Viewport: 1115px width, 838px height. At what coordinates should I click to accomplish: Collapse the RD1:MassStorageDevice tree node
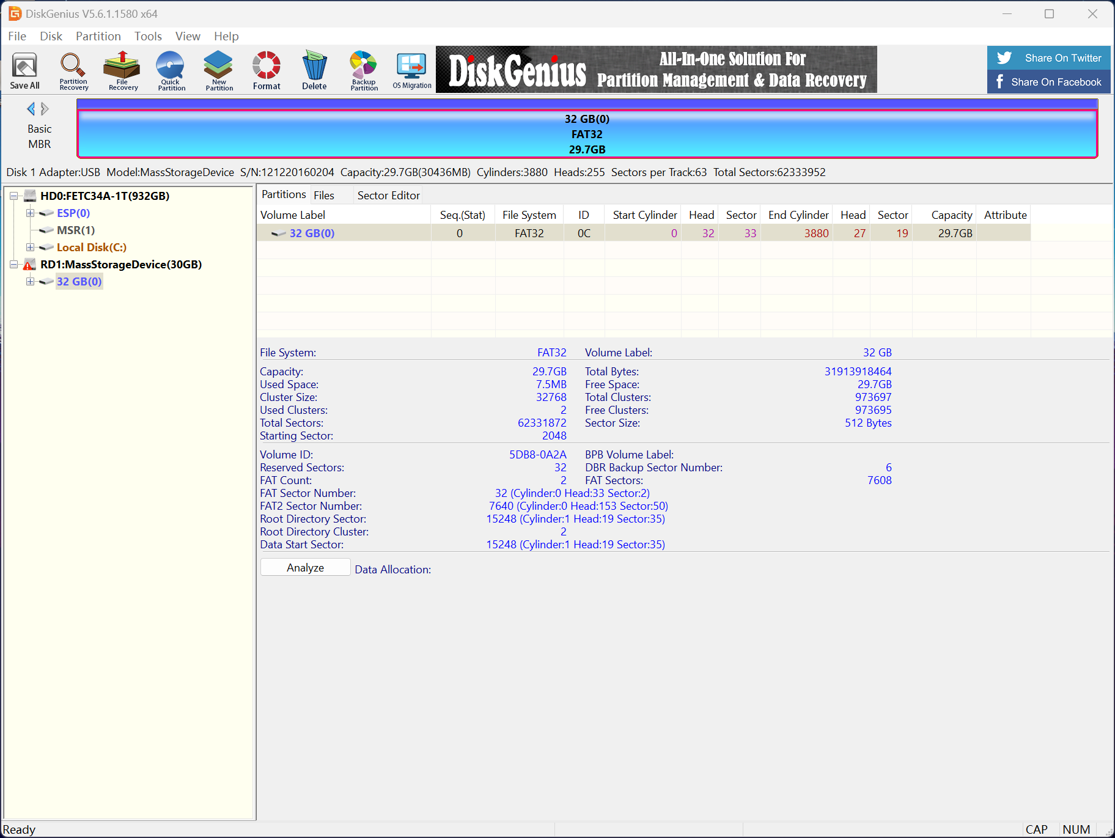click(x=13, y=265)
